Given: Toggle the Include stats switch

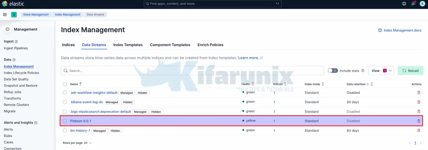Looking at the screenshot, I should tap(333, 71).
